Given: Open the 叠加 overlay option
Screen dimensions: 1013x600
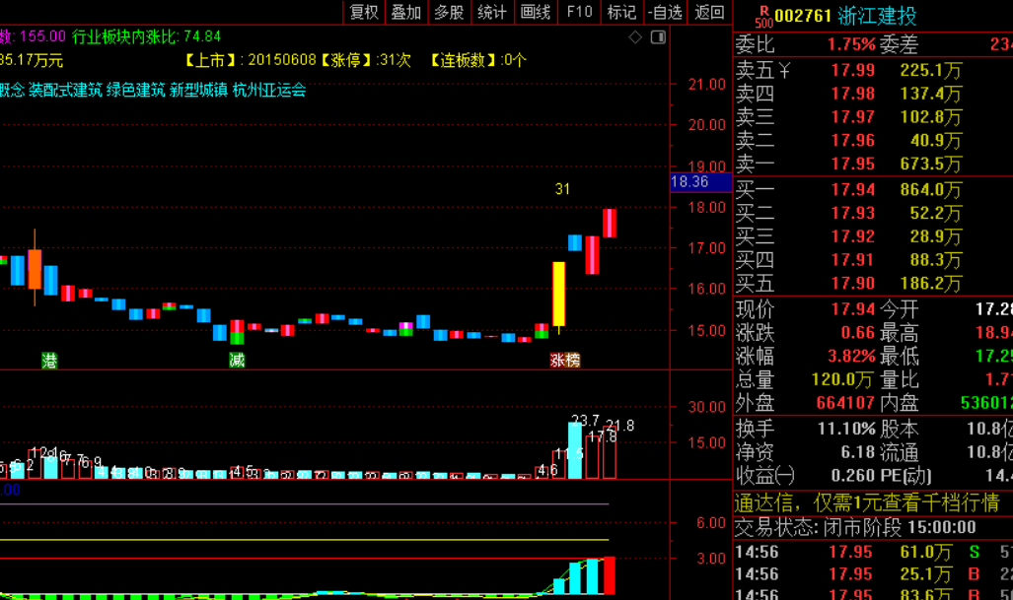Looking at the screenshot, I should coord(406,12).
